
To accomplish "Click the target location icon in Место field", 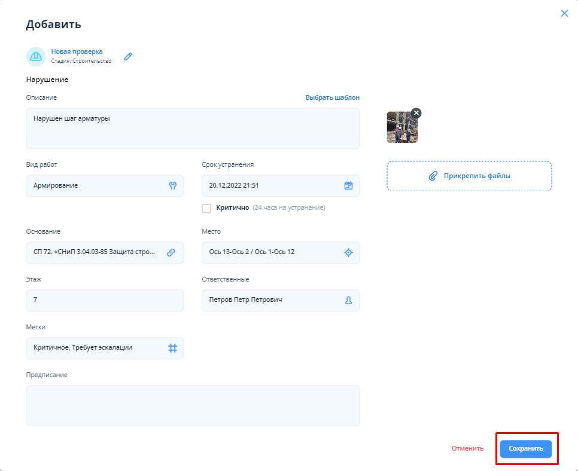I will pos(348,252).
